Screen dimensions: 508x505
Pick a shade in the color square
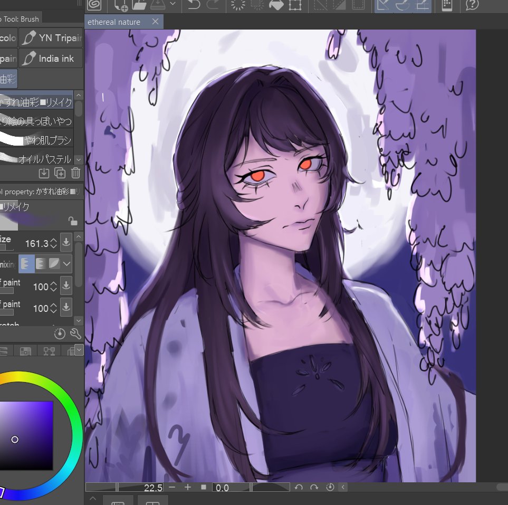click(26, 436)
